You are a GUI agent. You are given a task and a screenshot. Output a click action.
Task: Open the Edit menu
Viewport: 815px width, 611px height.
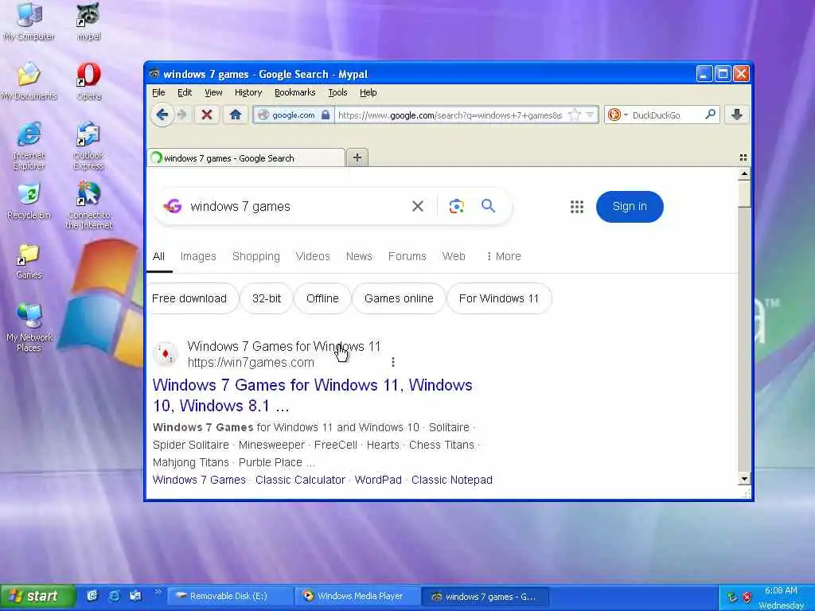185,92
